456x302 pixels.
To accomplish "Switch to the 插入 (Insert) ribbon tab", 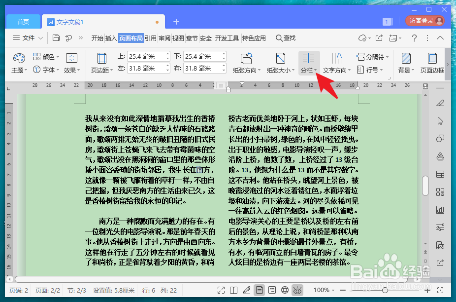I will coord(110,37).
